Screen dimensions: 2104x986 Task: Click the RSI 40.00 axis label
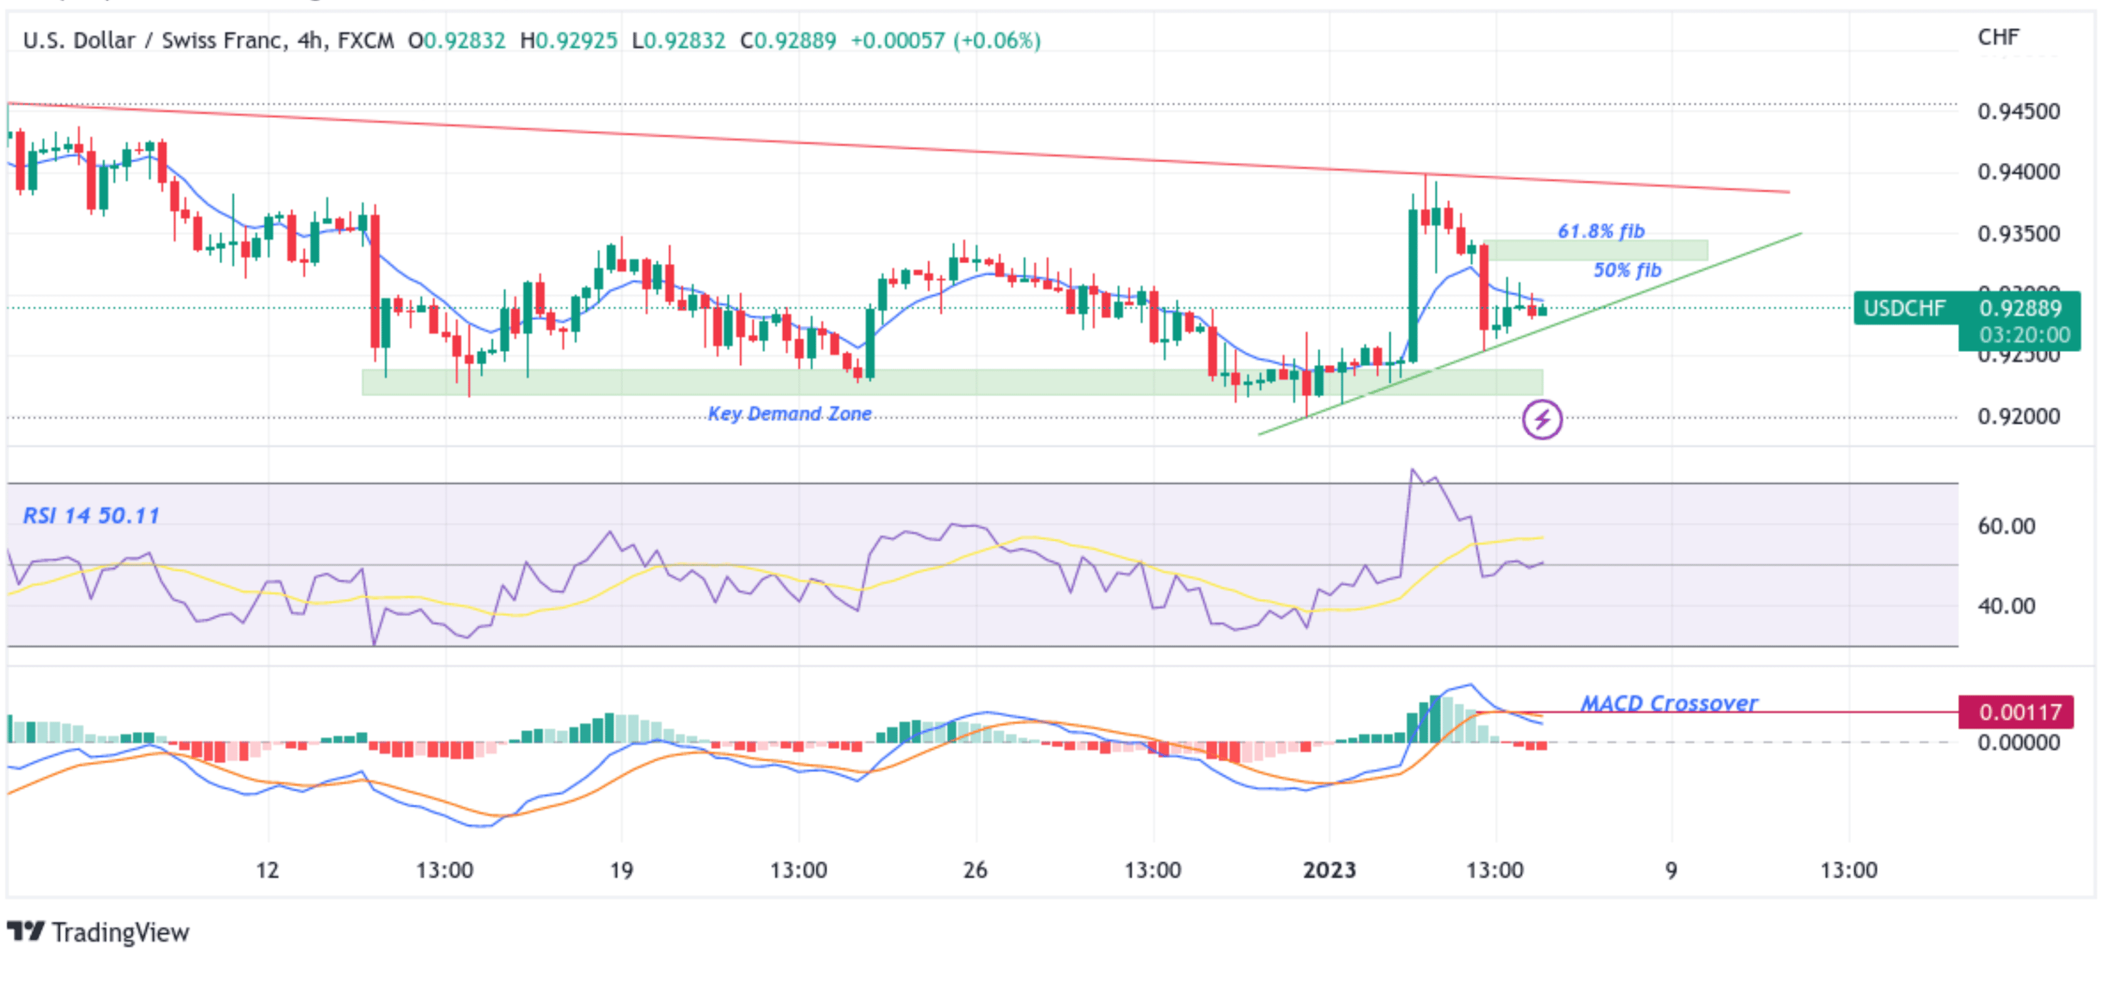pyautogui.click(x=2006, y=605)
